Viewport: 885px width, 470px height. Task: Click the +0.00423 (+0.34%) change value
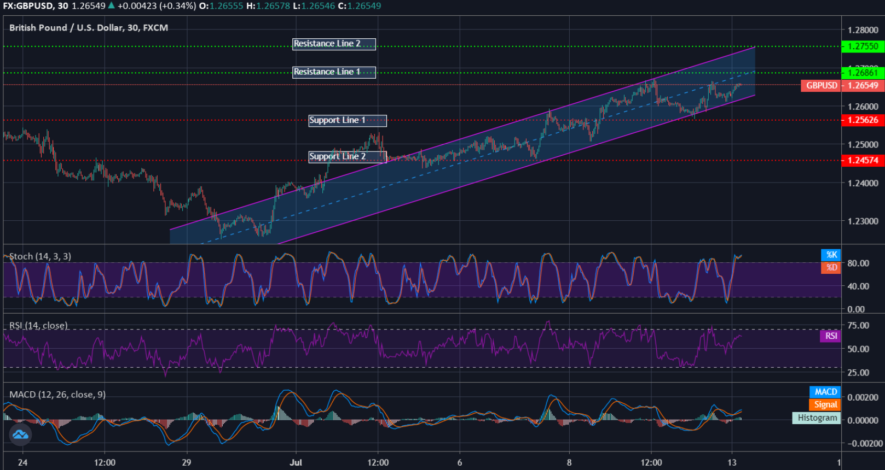[x=157, y=6]
